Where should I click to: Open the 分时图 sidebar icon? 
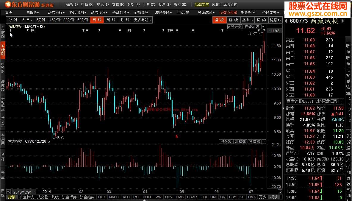2,33
